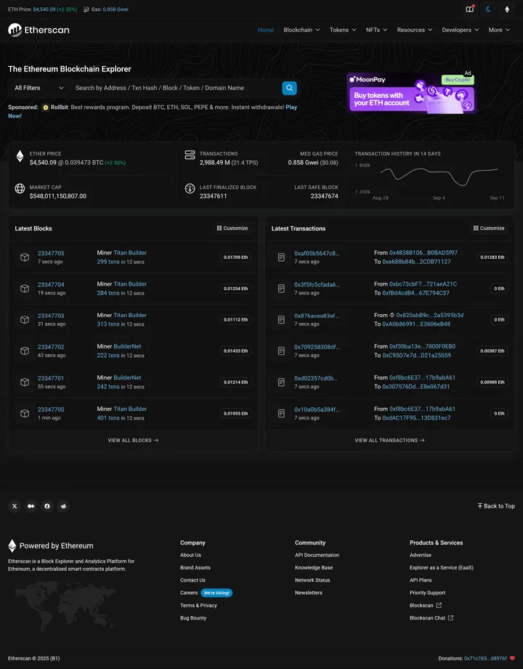Open the NFTs menu
Screen dimensions: 523x669
click(x=376, y=30)
